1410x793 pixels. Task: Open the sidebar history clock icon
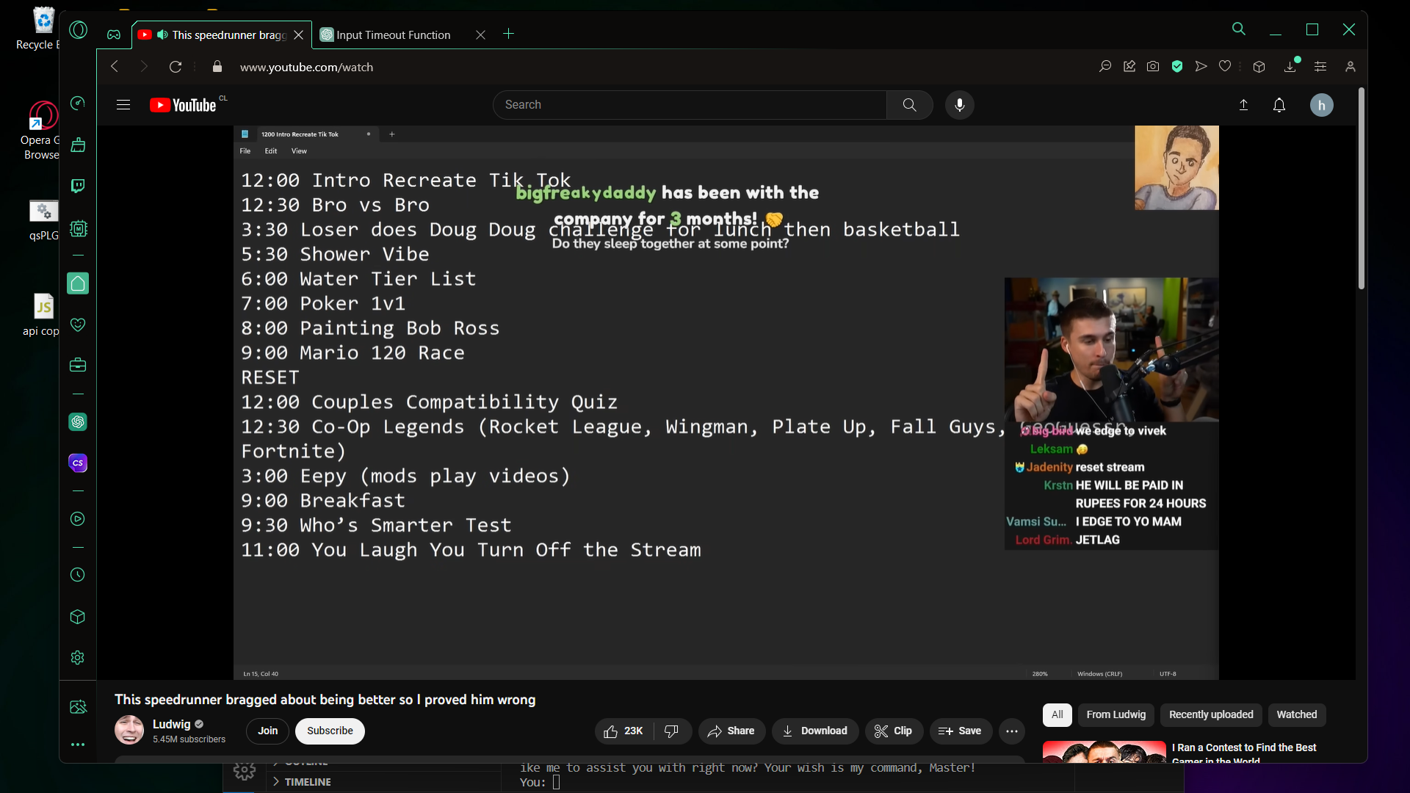point(78,575)
